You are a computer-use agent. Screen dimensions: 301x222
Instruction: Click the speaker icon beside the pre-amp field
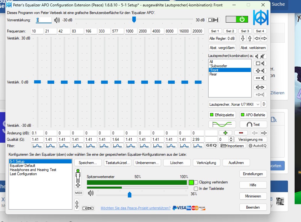[x=57, y=20]
